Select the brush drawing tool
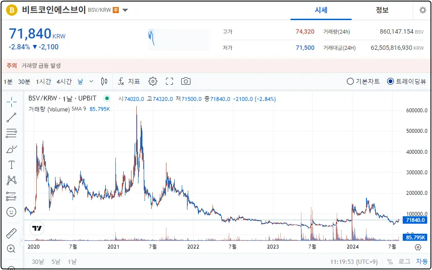The image size is (432, 270). pyautogui.click(x=11, y=149)
